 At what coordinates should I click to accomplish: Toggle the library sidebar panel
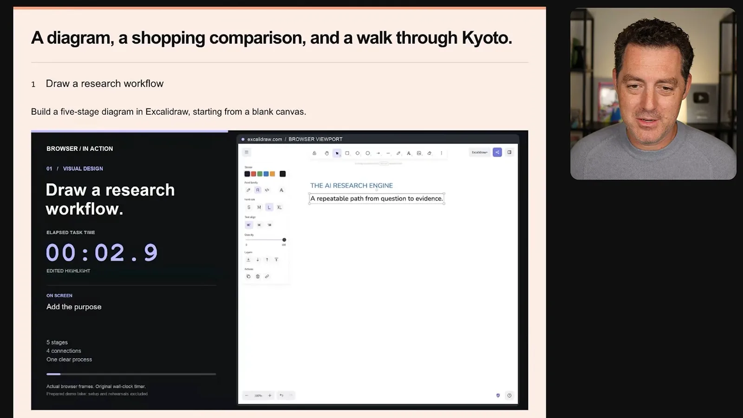tap(509, 152)
